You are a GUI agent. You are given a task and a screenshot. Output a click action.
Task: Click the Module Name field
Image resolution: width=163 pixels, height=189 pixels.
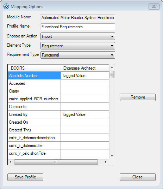[78, 18]
